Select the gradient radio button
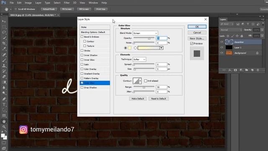268x151 pixels. click(x=135, y=48)
